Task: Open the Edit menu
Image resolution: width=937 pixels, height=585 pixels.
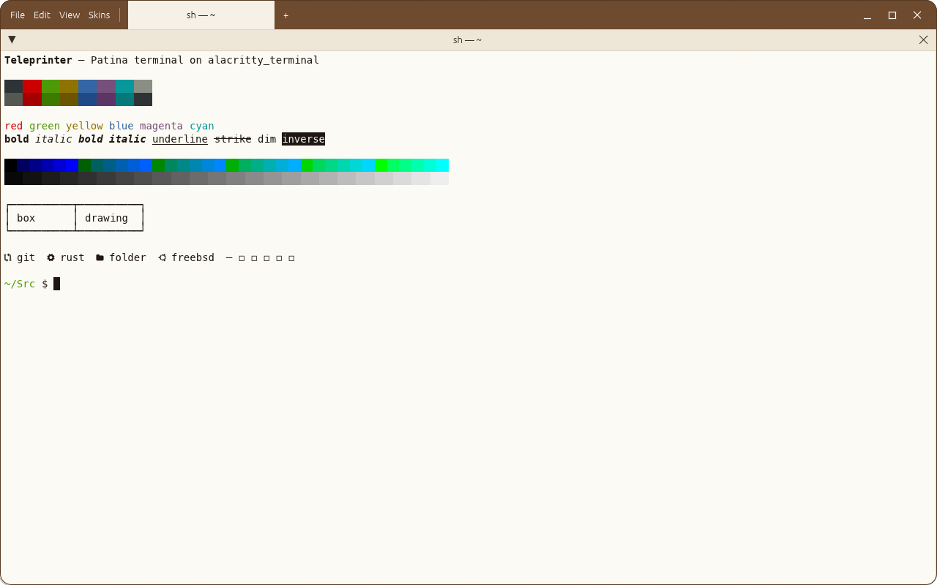Action: (x=42, y=15)
